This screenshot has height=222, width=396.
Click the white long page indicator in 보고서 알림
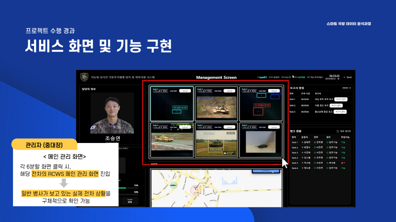point(345,88)
